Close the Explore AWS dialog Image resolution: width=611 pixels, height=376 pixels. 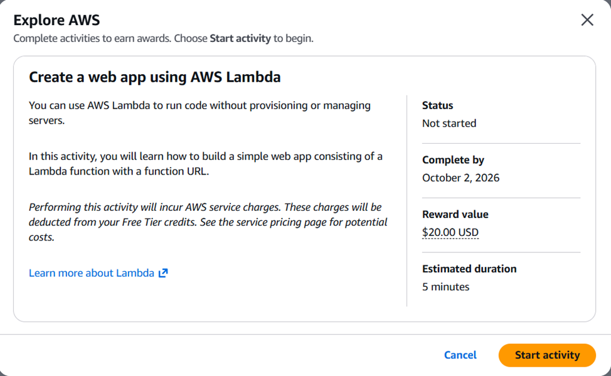point(587,20)
